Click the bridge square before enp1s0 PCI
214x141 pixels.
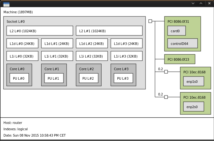click(x=166, y=72)
